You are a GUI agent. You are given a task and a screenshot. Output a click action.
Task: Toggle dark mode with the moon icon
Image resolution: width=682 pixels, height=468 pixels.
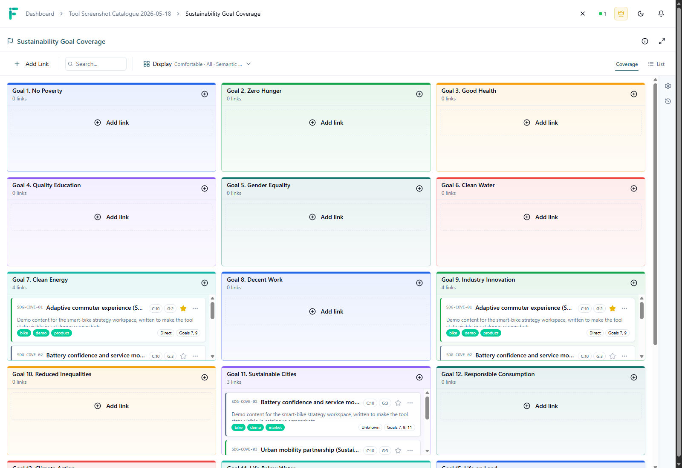coord(641,14)
